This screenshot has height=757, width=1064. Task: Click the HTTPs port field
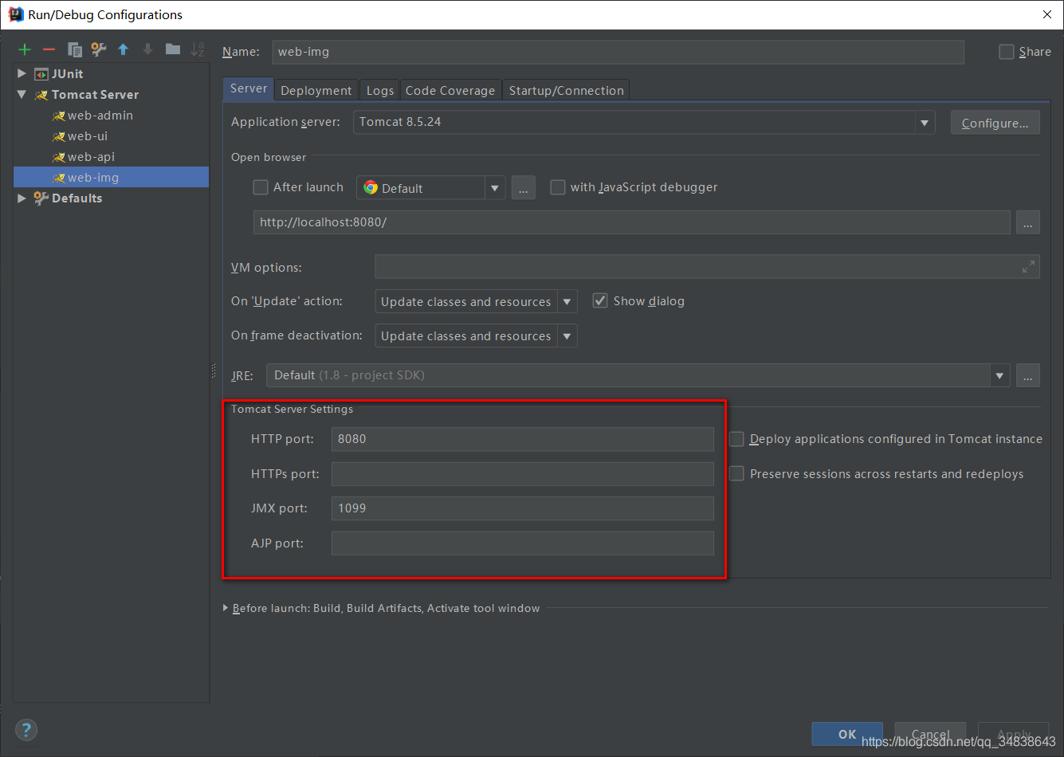523,474
